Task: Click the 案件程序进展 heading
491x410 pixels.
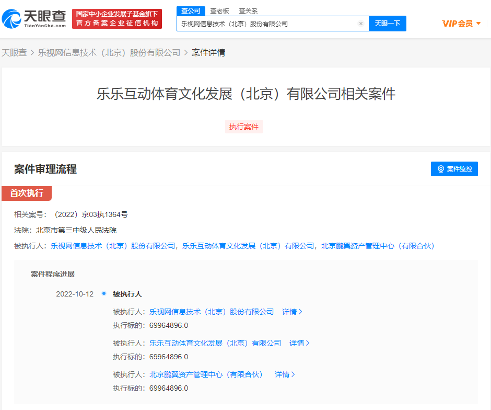Action: pyautogui.click(x=53, y=274)
